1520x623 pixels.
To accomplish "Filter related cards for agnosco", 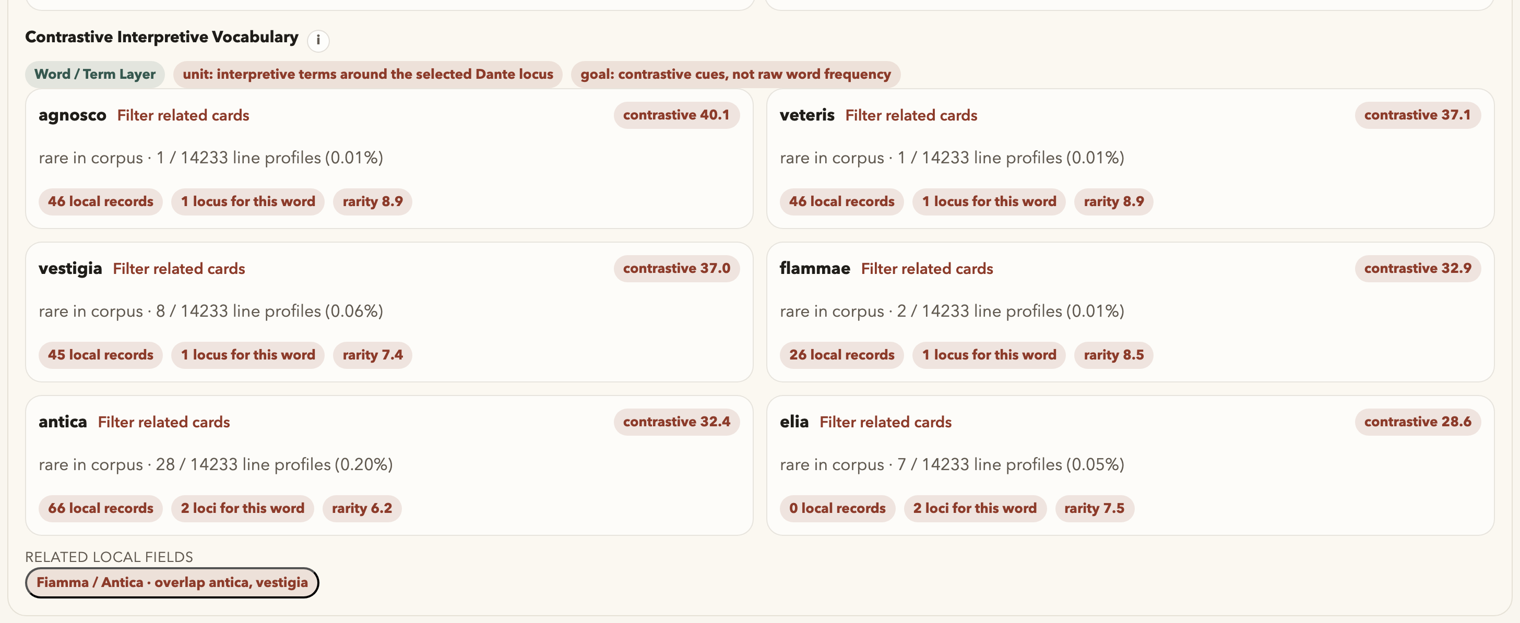I will 183,116.
